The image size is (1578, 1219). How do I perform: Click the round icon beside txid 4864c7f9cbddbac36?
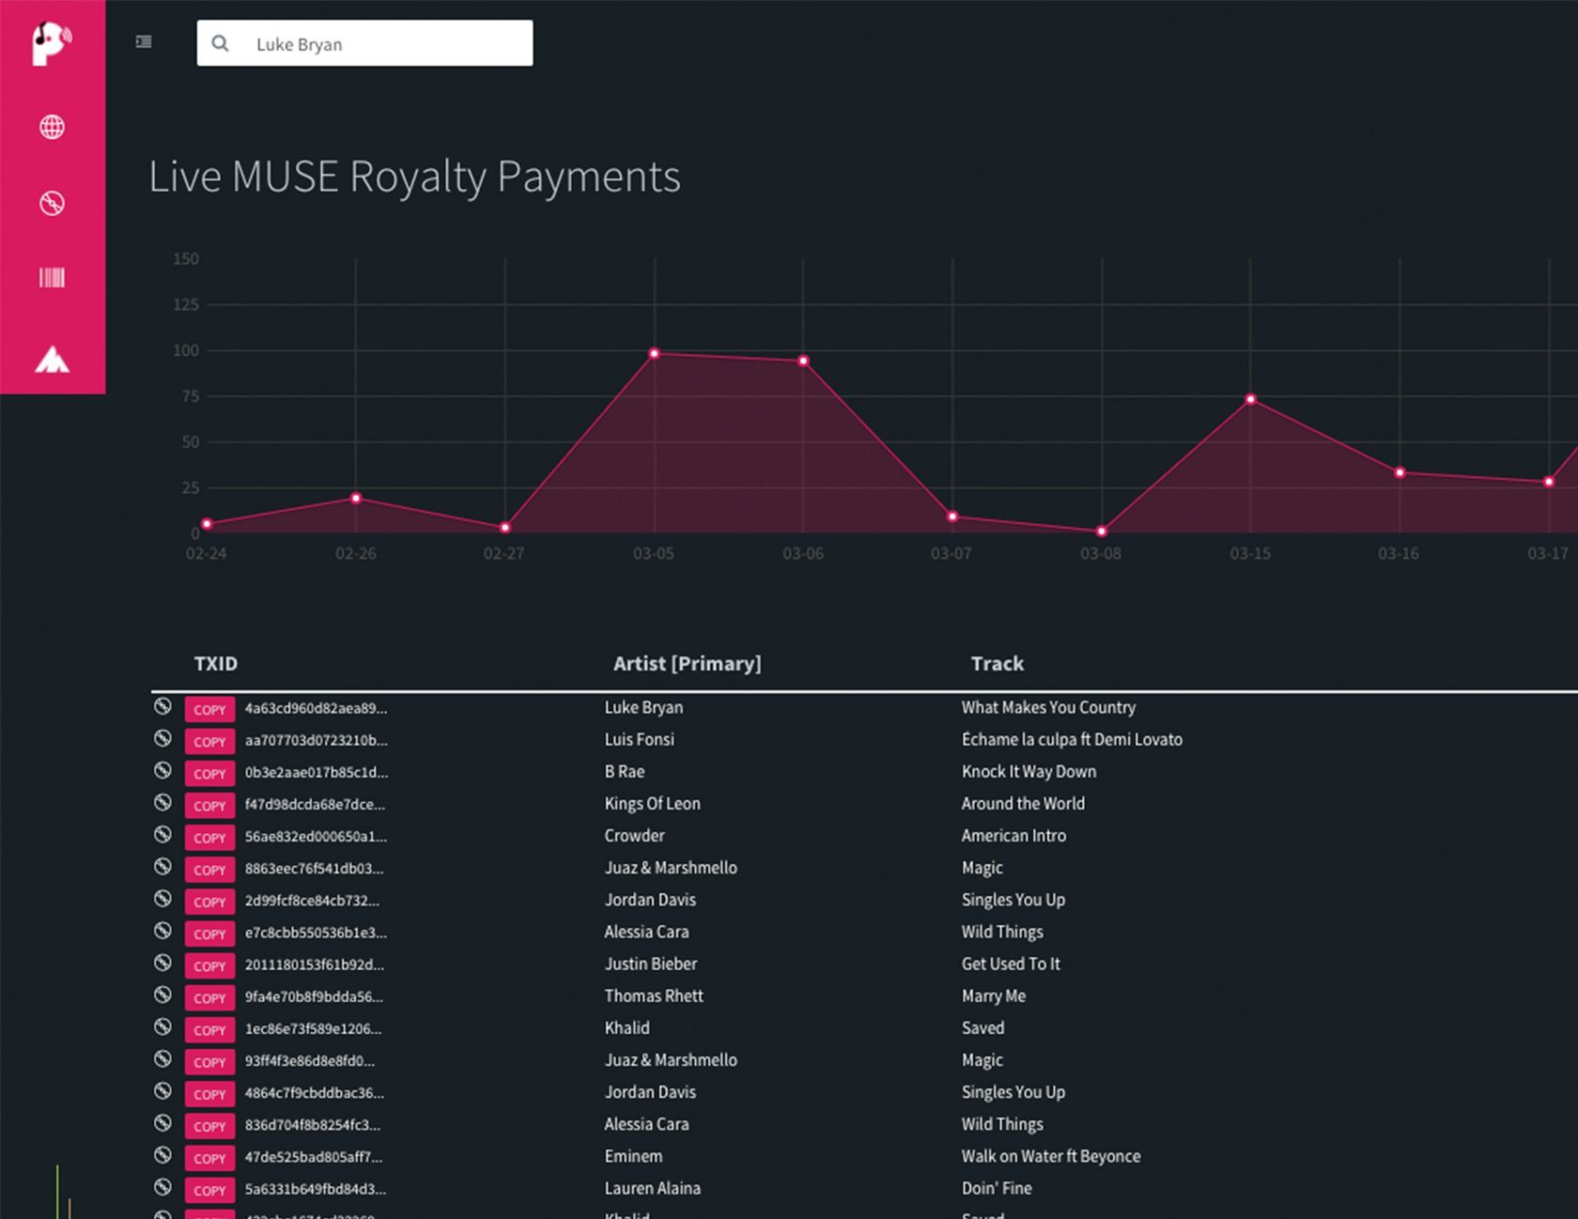162,1090
